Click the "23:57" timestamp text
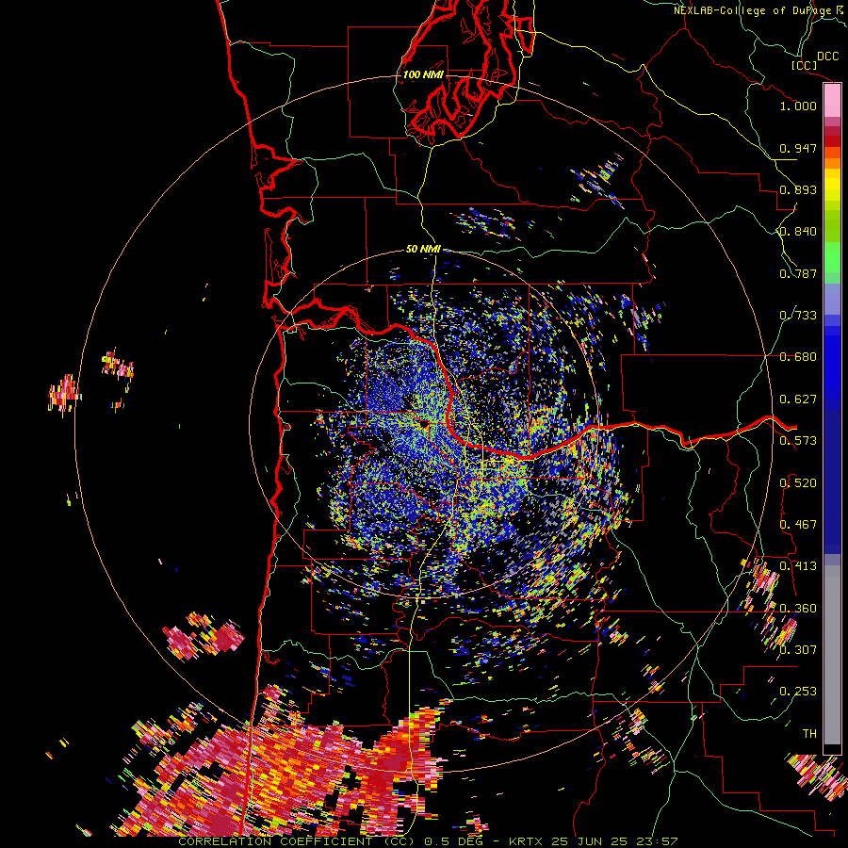 pyautogui.click(x=656, y=841)
